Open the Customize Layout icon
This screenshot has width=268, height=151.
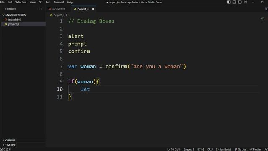point(245,2)
